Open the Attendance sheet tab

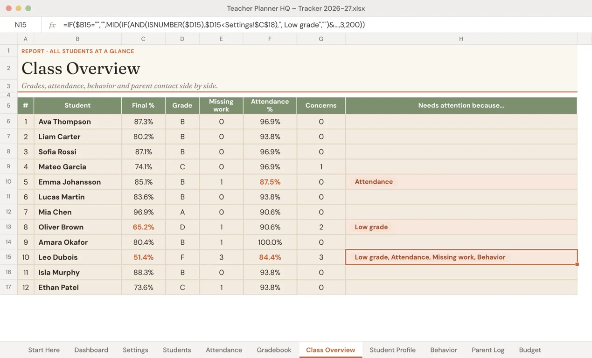[x=224, y=350]
